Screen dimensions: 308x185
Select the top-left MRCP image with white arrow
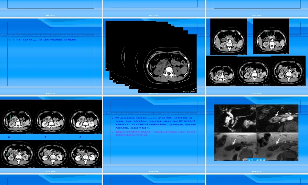point(235,119)
